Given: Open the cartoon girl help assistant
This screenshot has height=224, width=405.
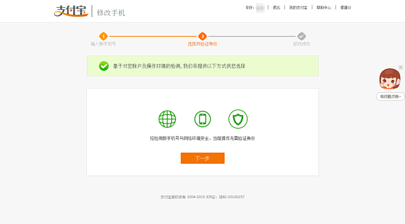Looking at the screenshot, I should click(390, 79).
